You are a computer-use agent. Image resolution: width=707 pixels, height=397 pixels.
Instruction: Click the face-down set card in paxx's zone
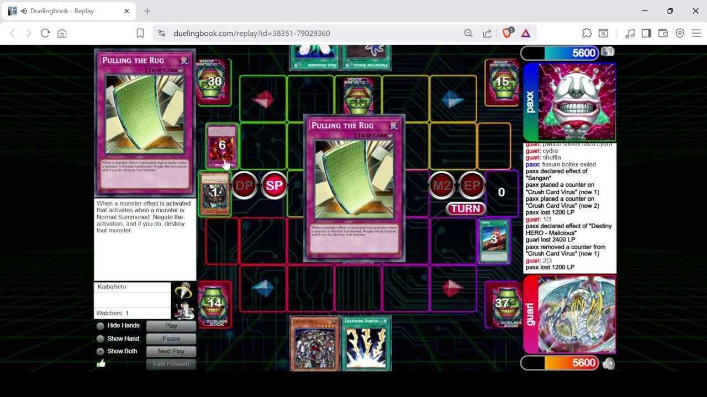tap(358, 96)
